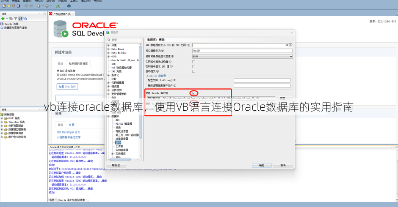Screen dimensions: 398x207
Task: Switch to the 最近 connections tab
Action: [x=61, y=63]
